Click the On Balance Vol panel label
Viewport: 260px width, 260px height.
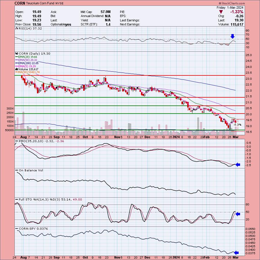point(31,170)
